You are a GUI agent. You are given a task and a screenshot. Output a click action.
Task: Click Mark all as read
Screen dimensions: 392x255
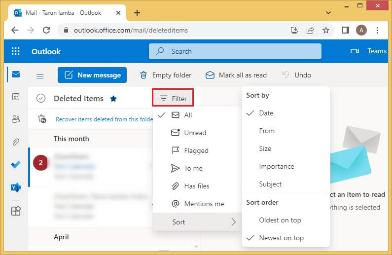point(236,75)
